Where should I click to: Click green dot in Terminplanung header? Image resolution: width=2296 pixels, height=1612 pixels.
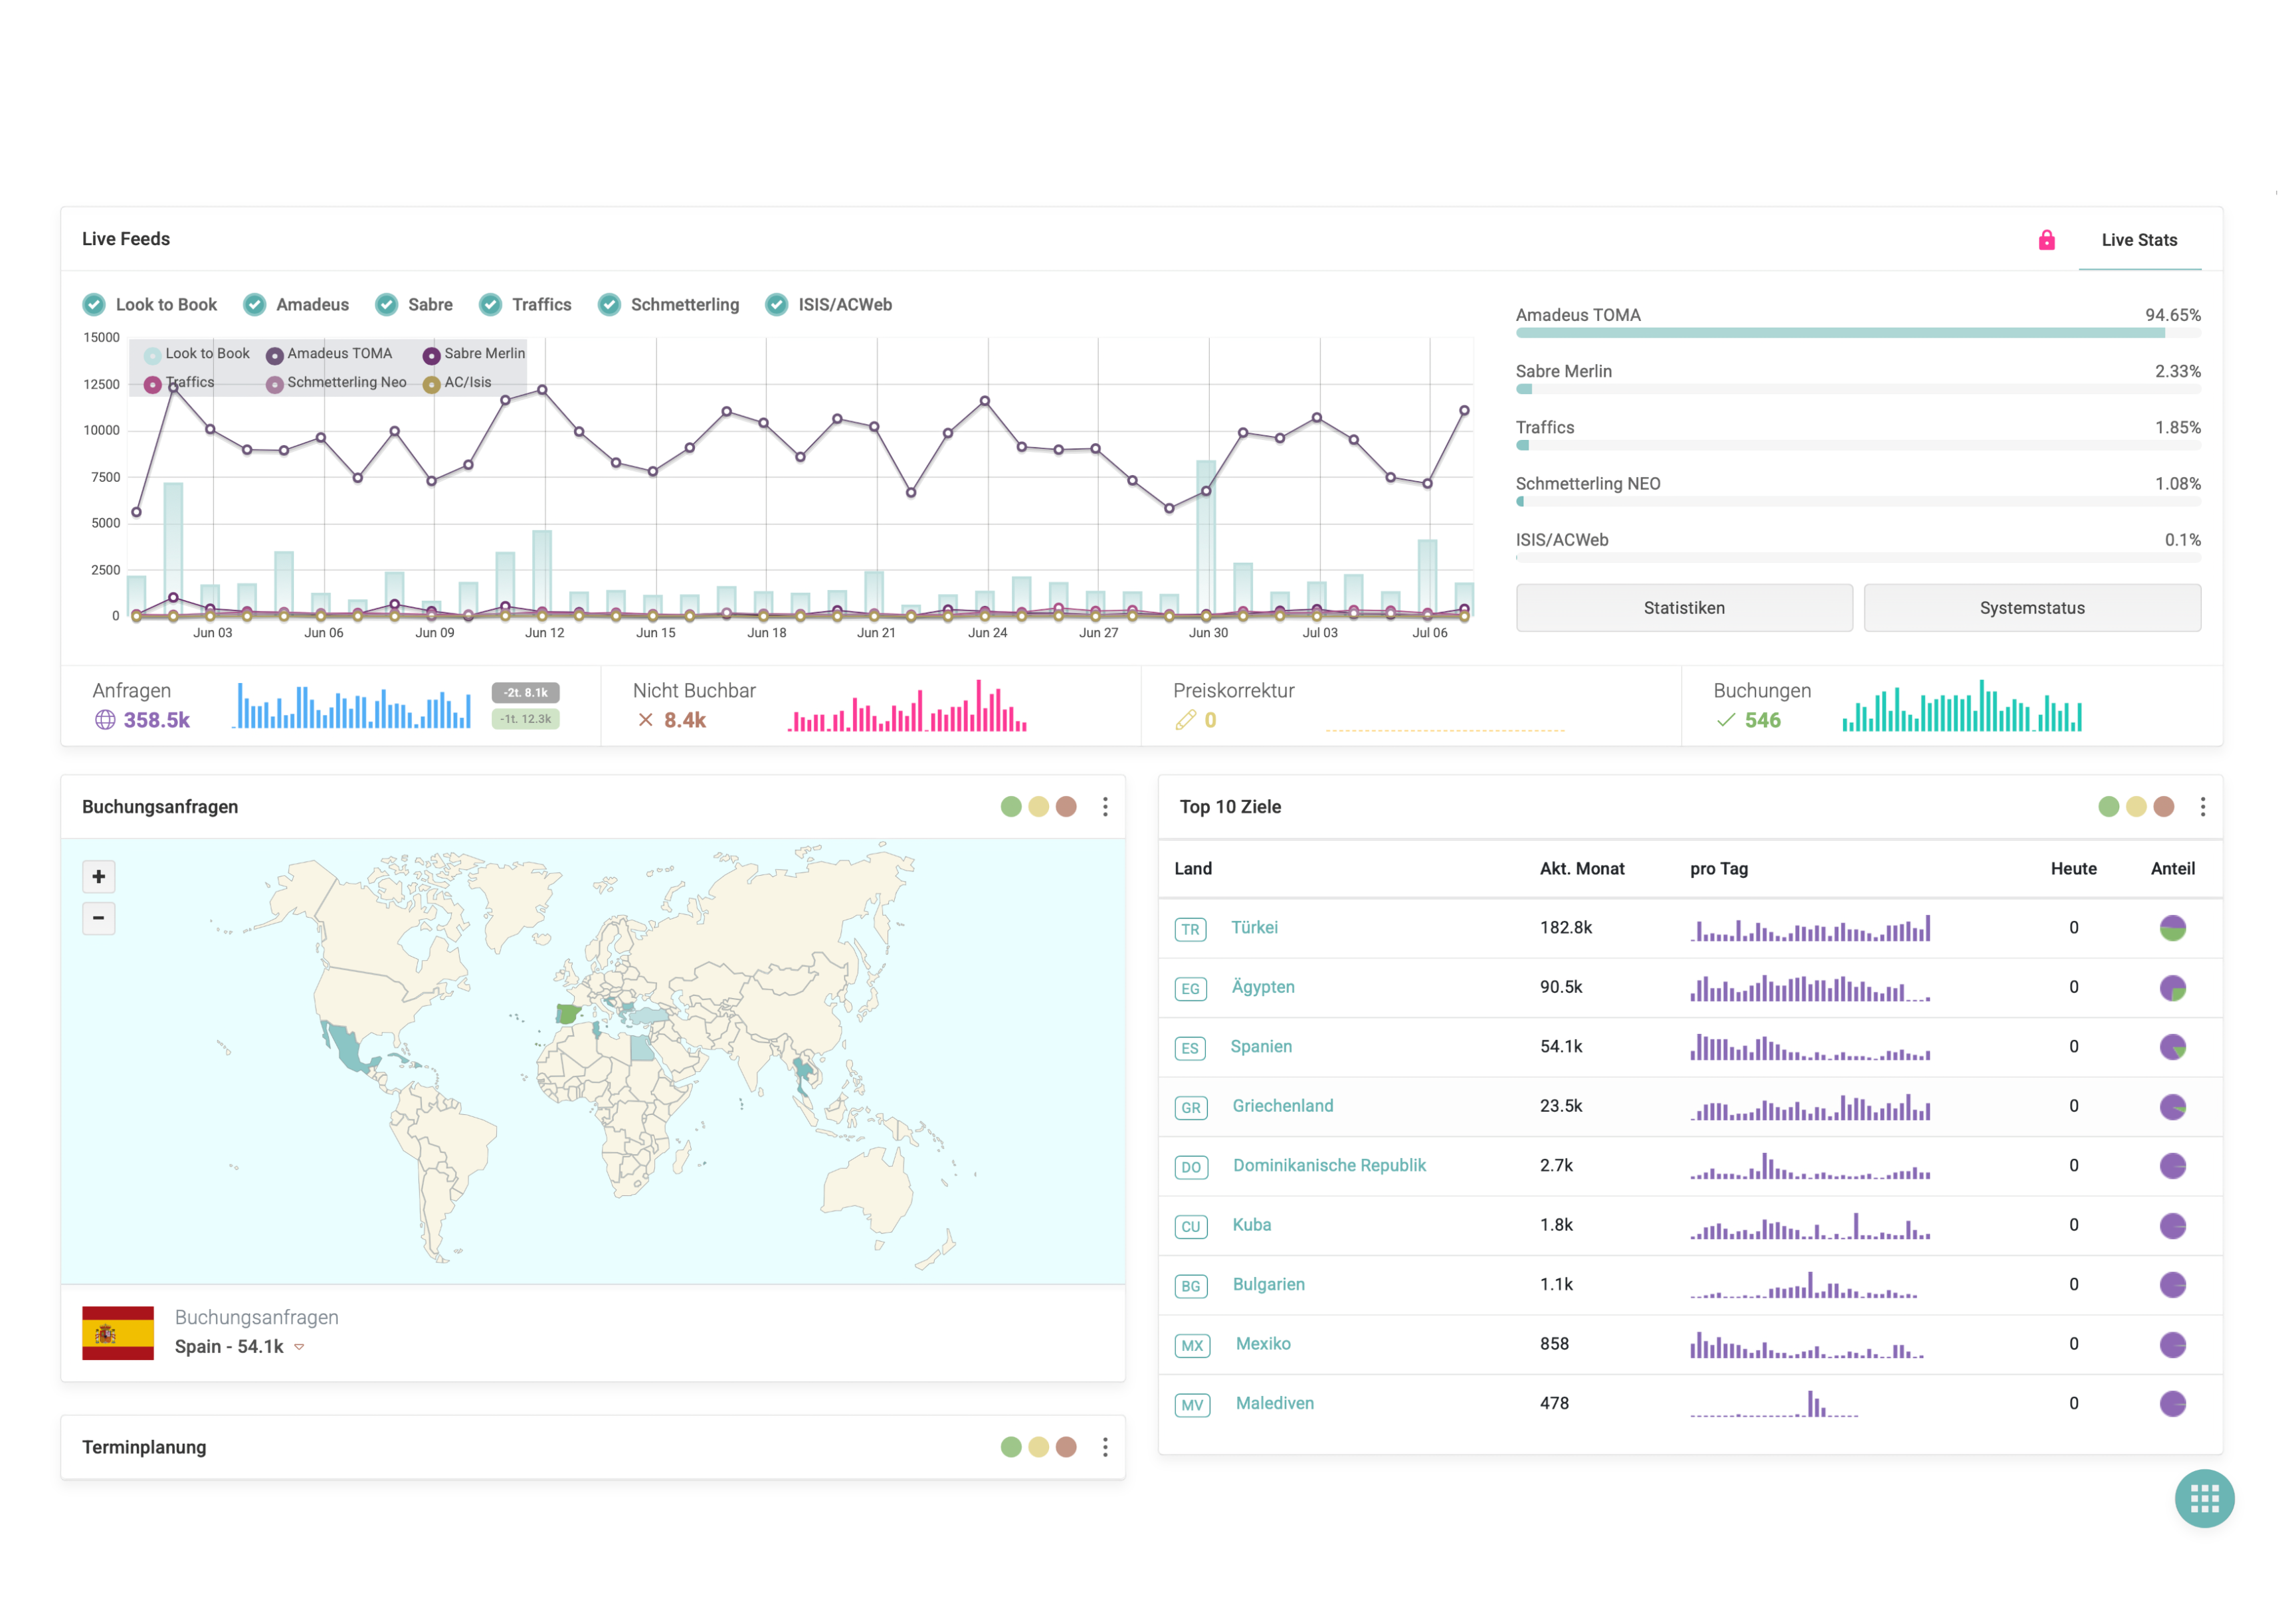pos(1011,1447)
